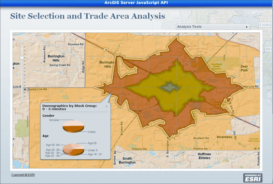273x184 pixels.
Task: Click the 'S. Ela Rd.' map label
Action: tap(232, 108)
